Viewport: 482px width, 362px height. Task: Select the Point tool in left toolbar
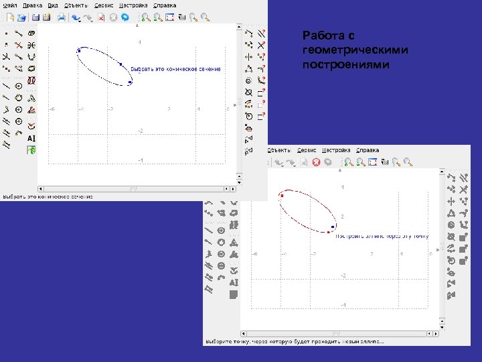[7, 34]
